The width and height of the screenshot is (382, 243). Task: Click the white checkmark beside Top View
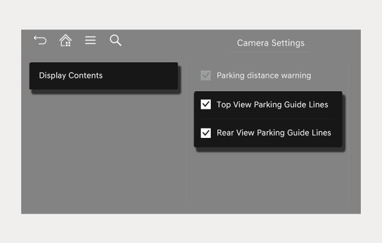[206, 105]
